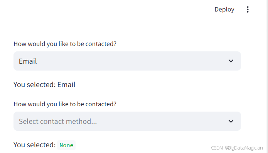Open the Email contact selectbox
Screen dimensions: 268x153
point(127,61)
